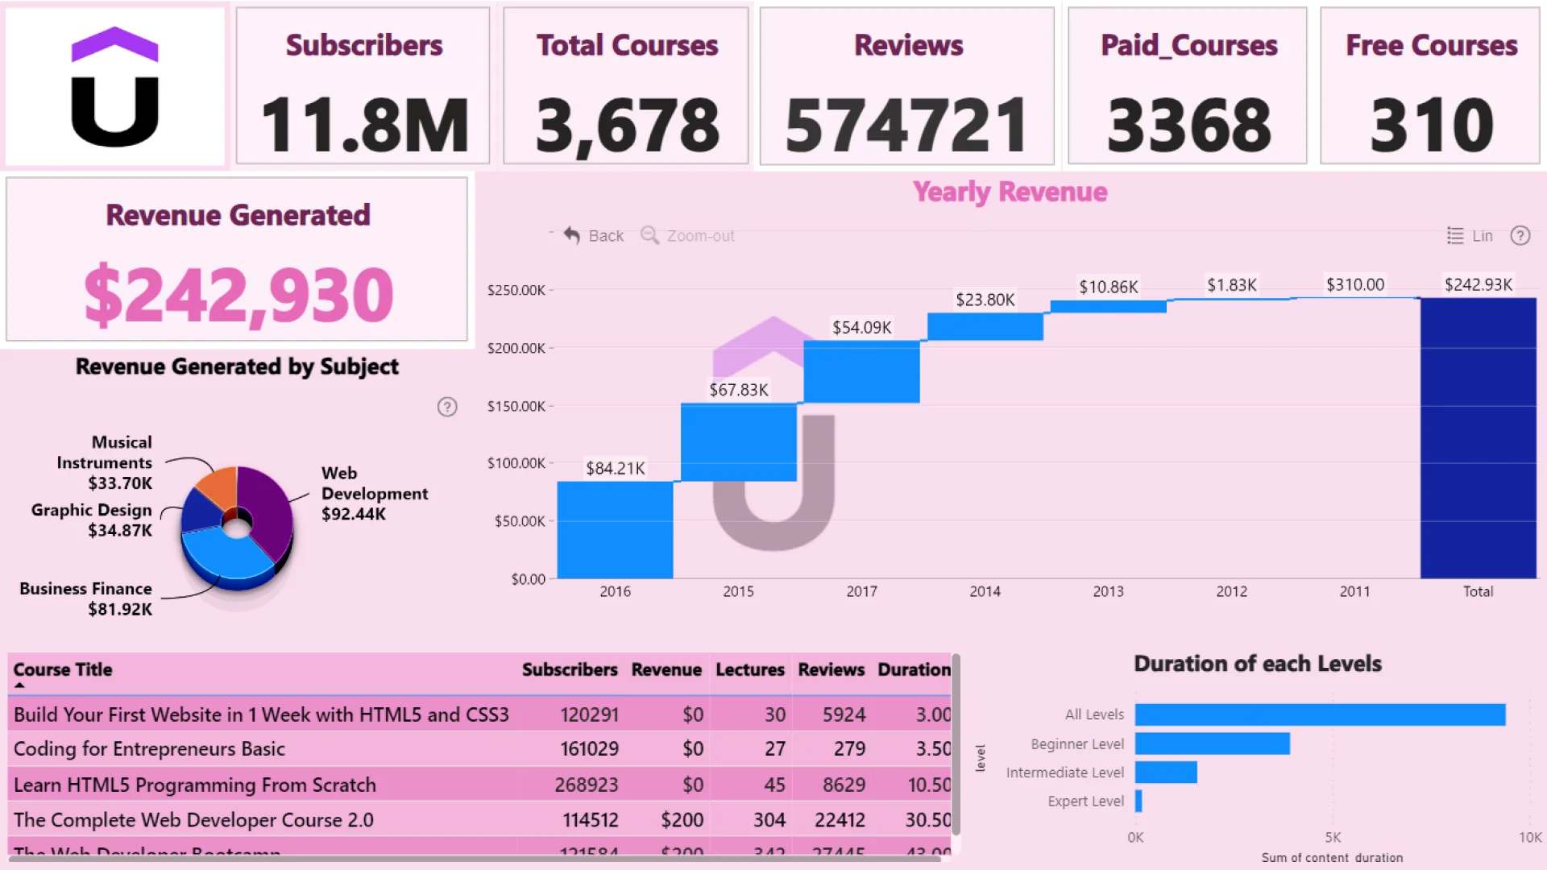
Task: Select the Subscribers 11.8M card
Action: (x=363, y=85)
